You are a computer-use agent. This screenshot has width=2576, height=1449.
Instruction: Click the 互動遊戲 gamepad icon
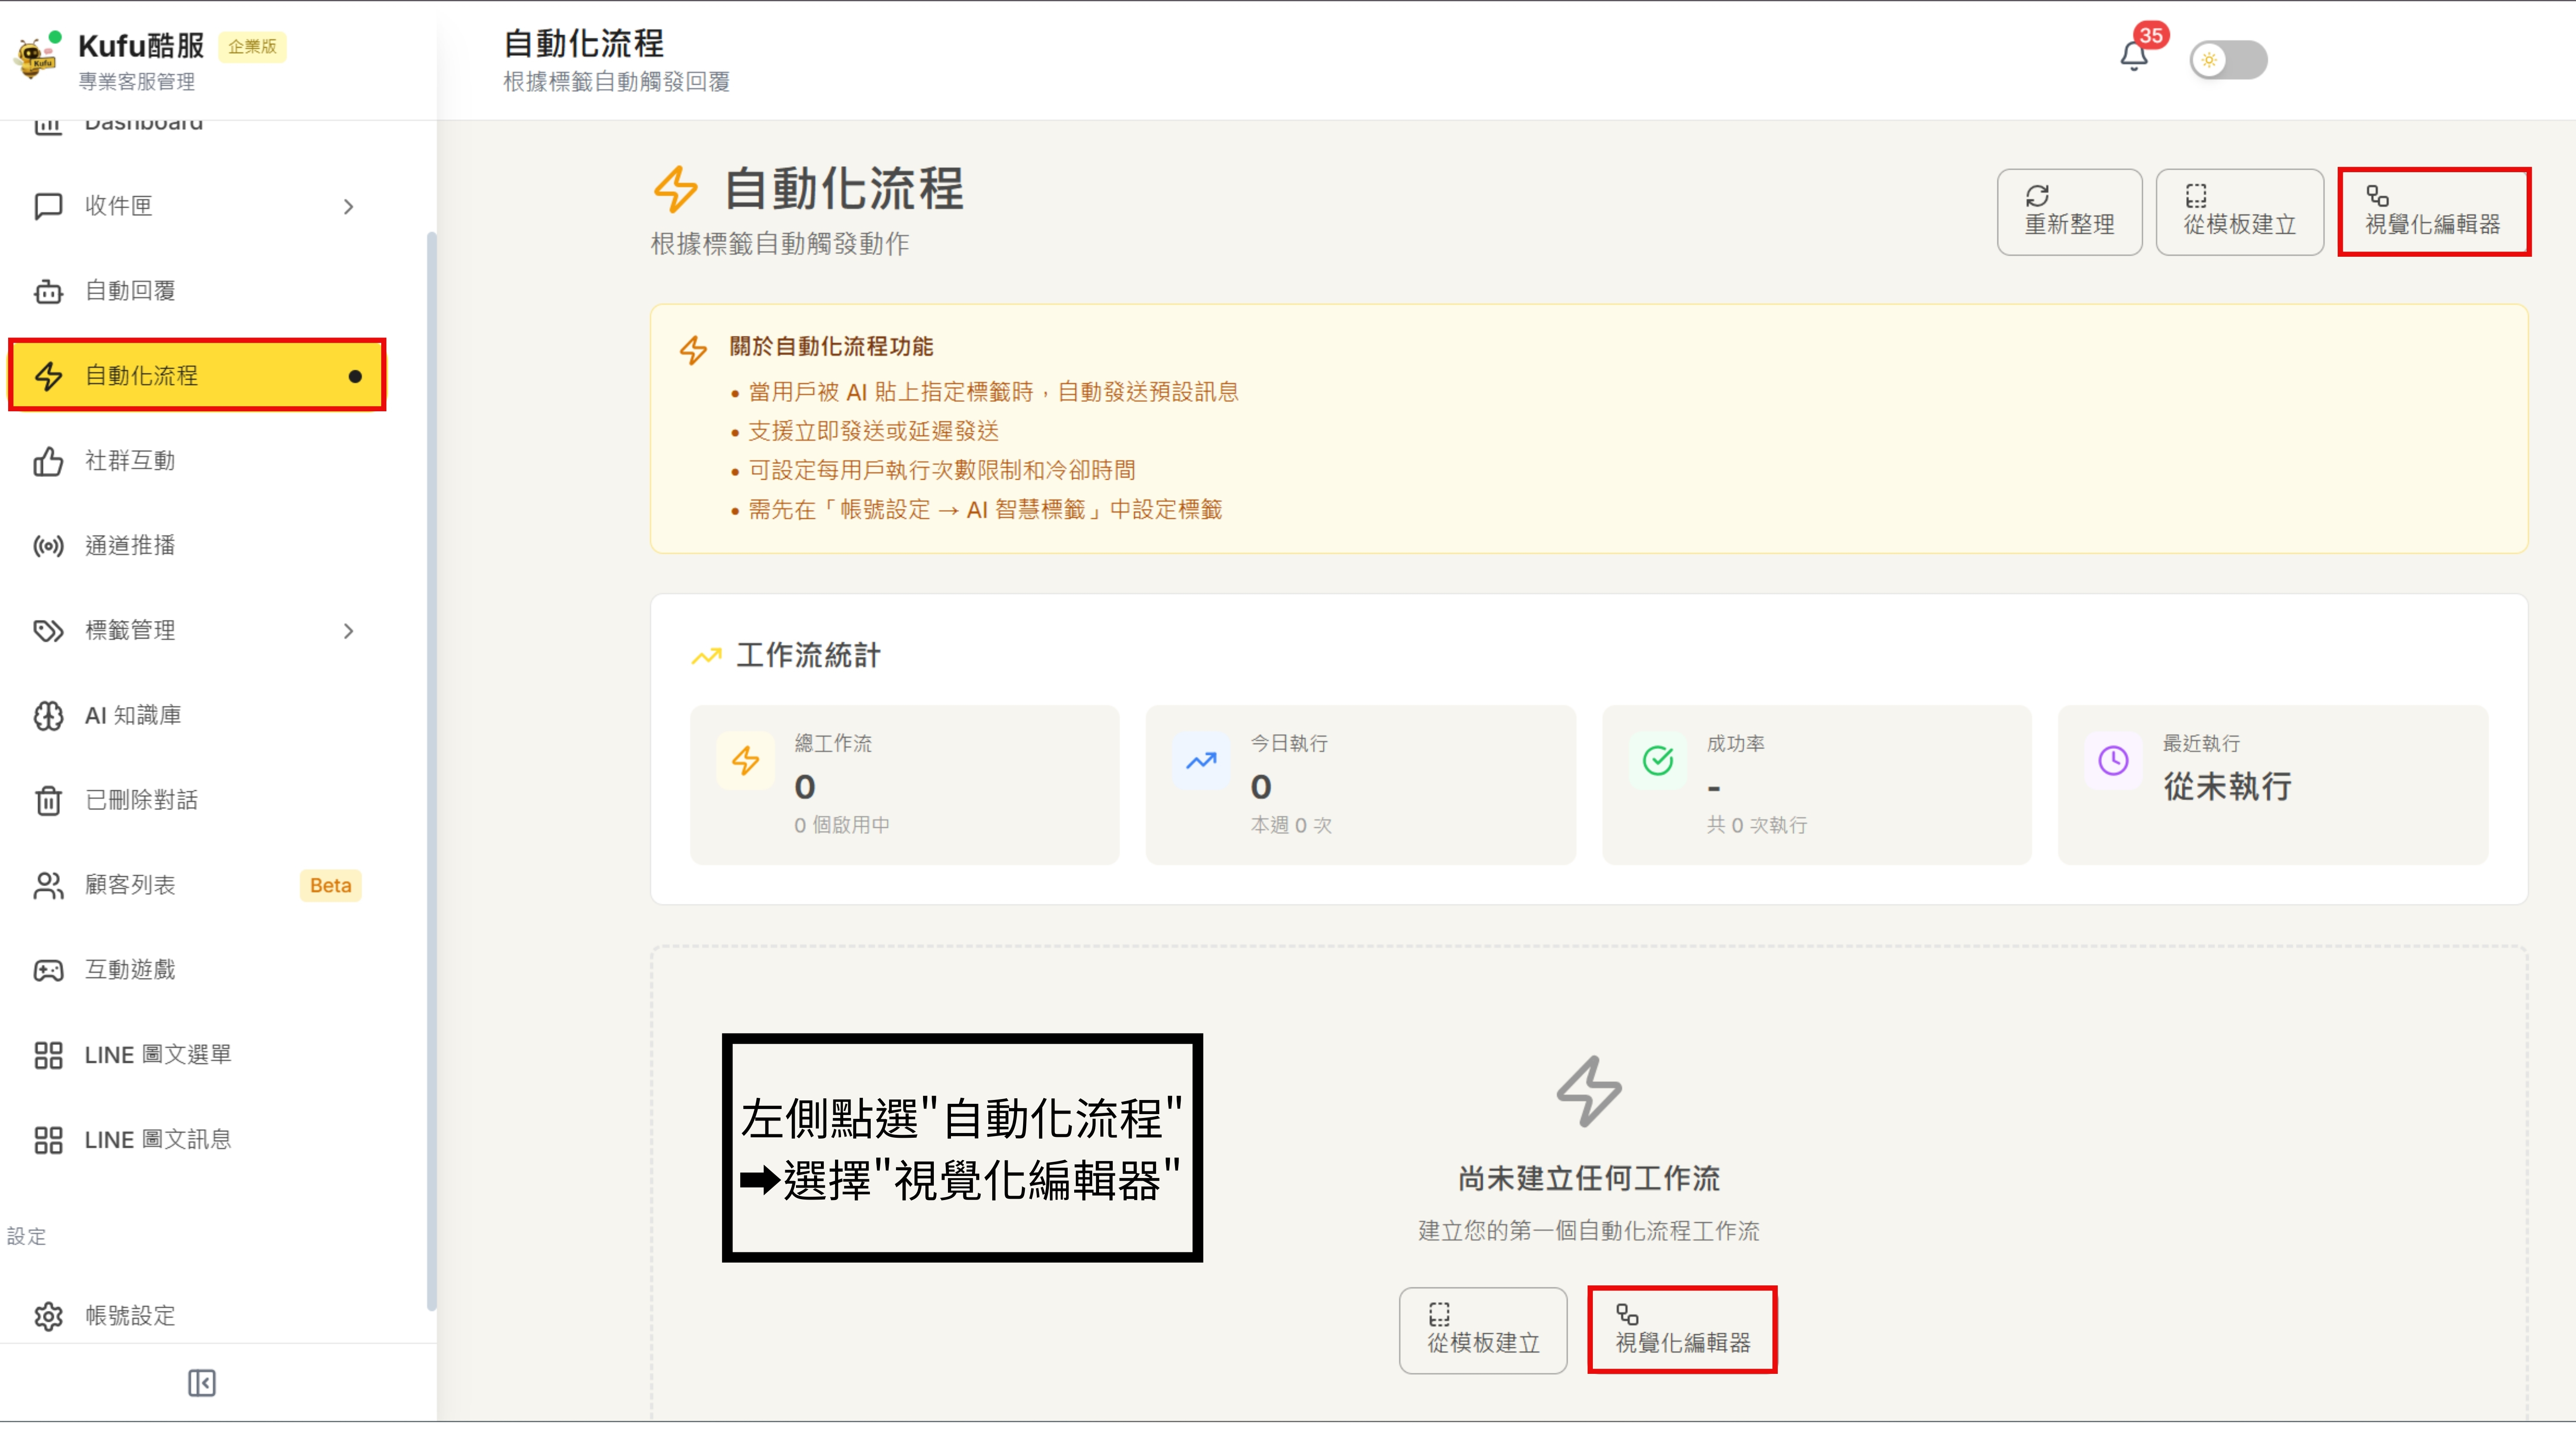point(48,970)
